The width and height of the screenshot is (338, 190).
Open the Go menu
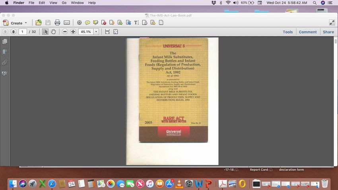(64, 3)
